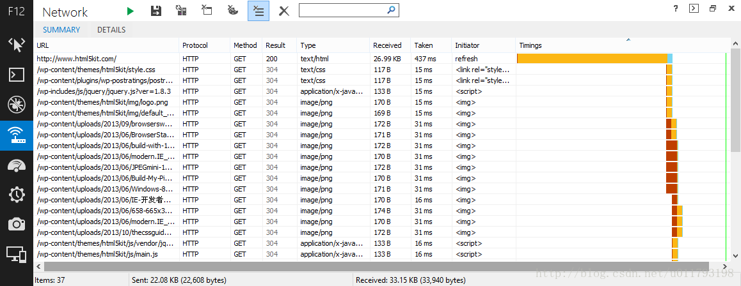Click the 26.99 KB received value
The height and width of the screenshot is (286, 741).
pyautogui.click(x=387, y=59)
